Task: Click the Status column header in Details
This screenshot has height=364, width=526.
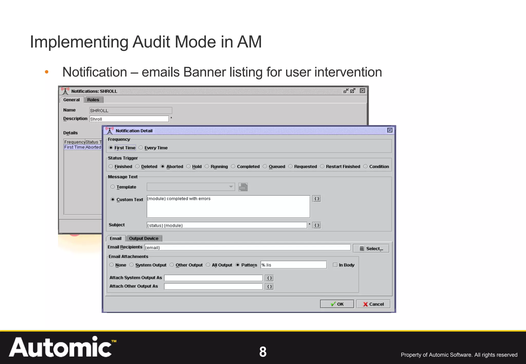Action: point(93,142)
